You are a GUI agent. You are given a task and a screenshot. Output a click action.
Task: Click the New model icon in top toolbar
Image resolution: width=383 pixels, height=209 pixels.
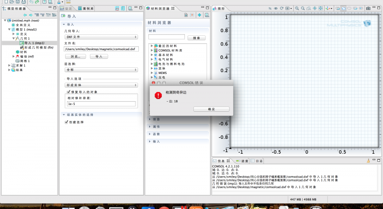pyautogui.click(x=6, y=2)
